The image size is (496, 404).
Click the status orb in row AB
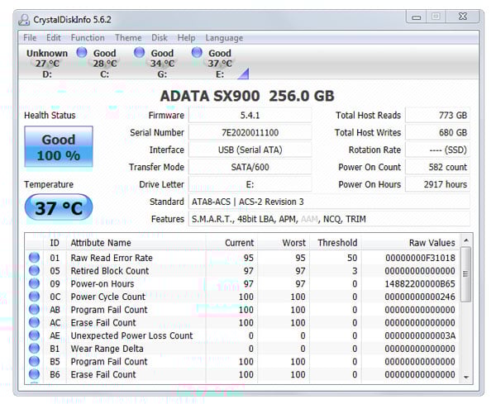[34, 310]
